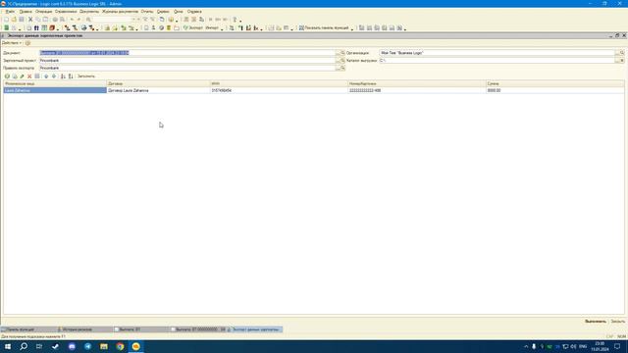Move the row up with the up arrow icon
628x353 pixels.
click(46, 76)
